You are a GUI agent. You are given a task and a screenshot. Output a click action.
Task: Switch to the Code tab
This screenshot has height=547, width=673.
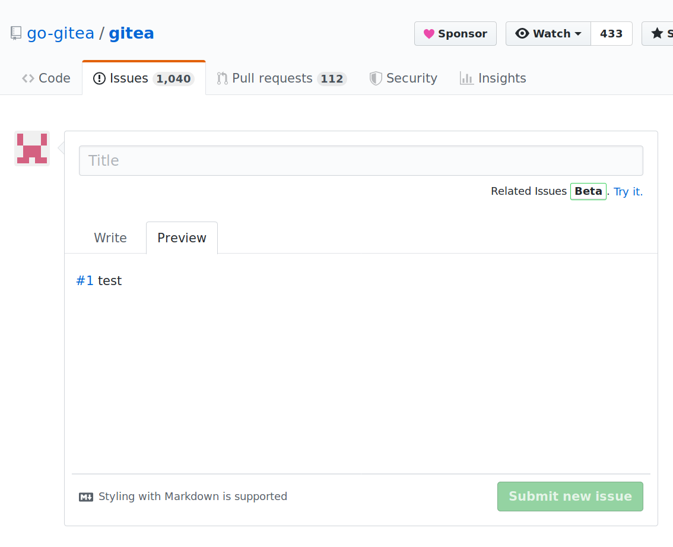46,78
